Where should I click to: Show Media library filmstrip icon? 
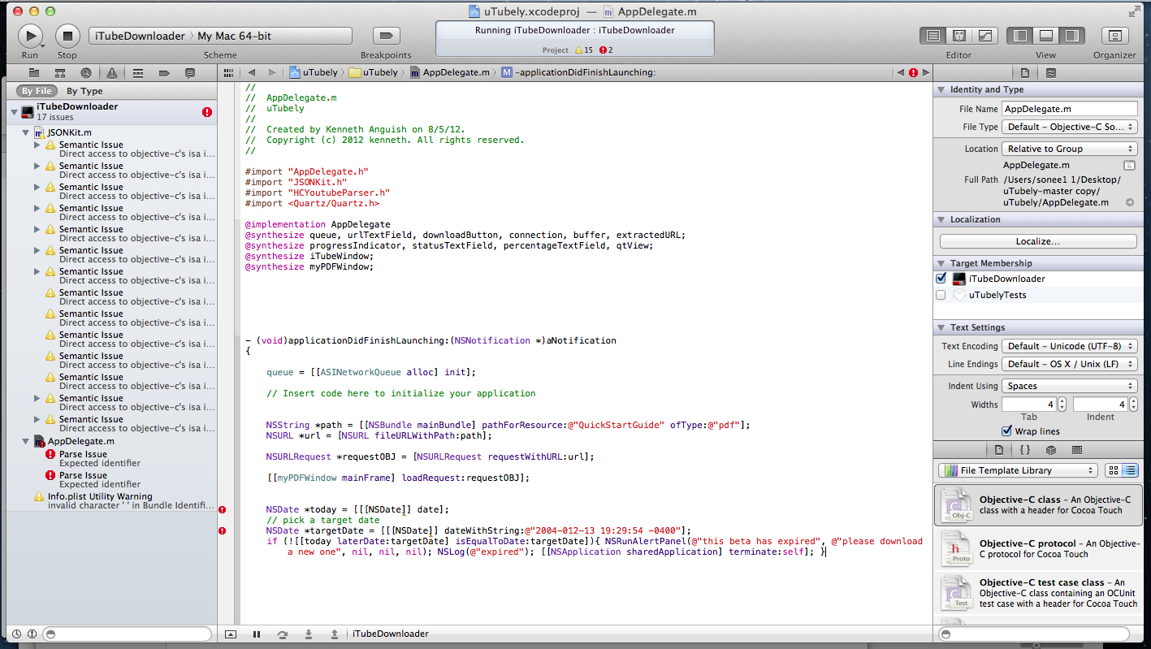coord(1077,449)
